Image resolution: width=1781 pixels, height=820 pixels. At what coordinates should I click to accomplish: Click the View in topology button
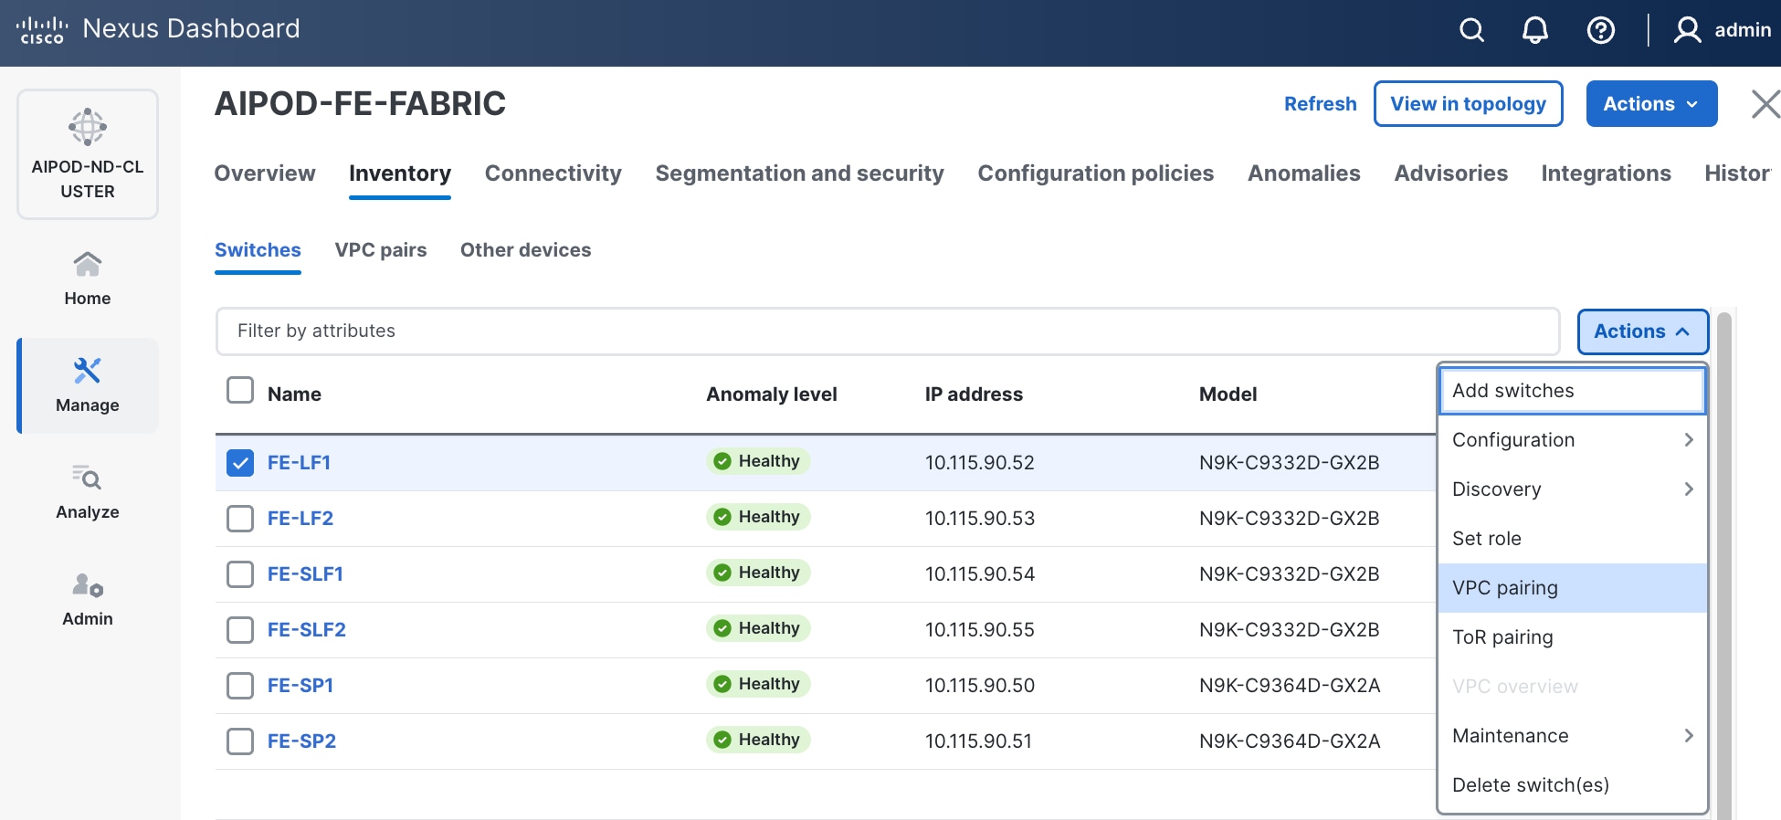1468,104
